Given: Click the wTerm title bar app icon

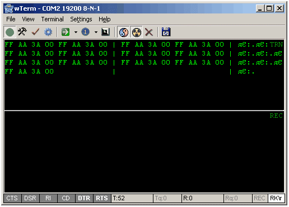Looking at the screenshot, I should [8, 8].
